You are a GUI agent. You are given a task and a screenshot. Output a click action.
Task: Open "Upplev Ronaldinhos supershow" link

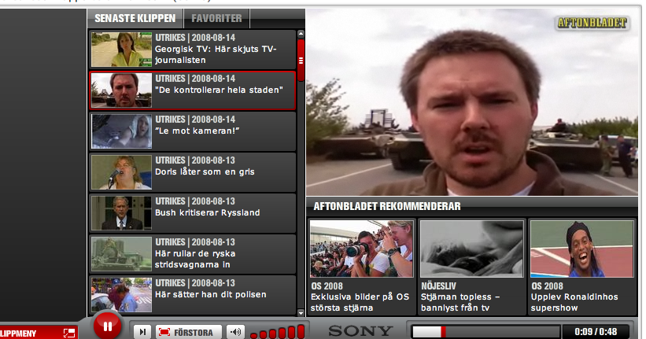(574, 302)
